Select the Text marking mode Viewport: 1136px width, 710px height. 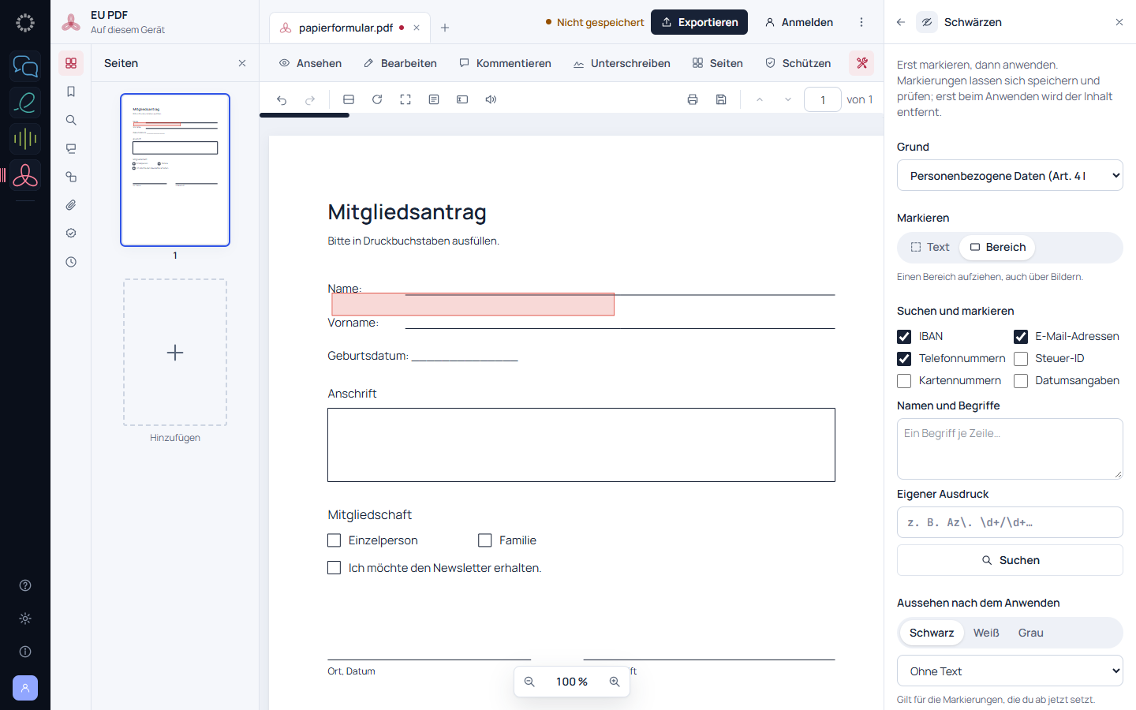click(x=929, y=247)
